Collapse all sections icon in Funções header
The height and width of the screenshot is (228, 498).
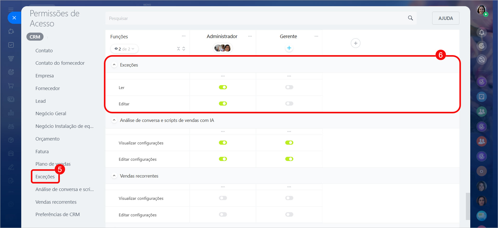pyautogui.click(x=179, y=49)
